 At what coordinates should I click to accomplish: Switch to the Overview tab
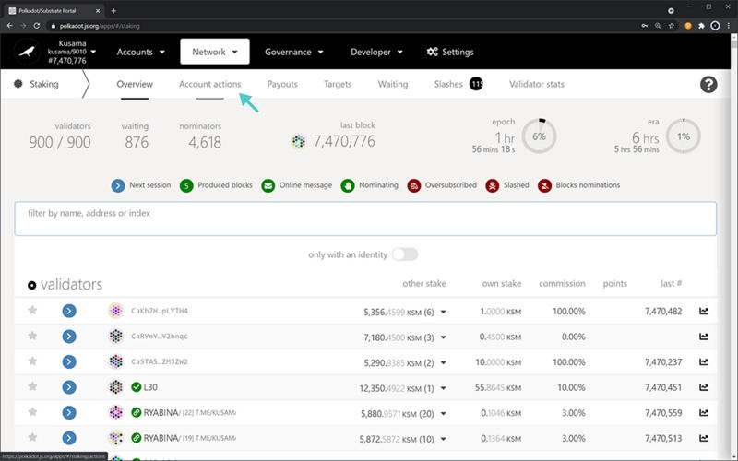click(135, 84)
